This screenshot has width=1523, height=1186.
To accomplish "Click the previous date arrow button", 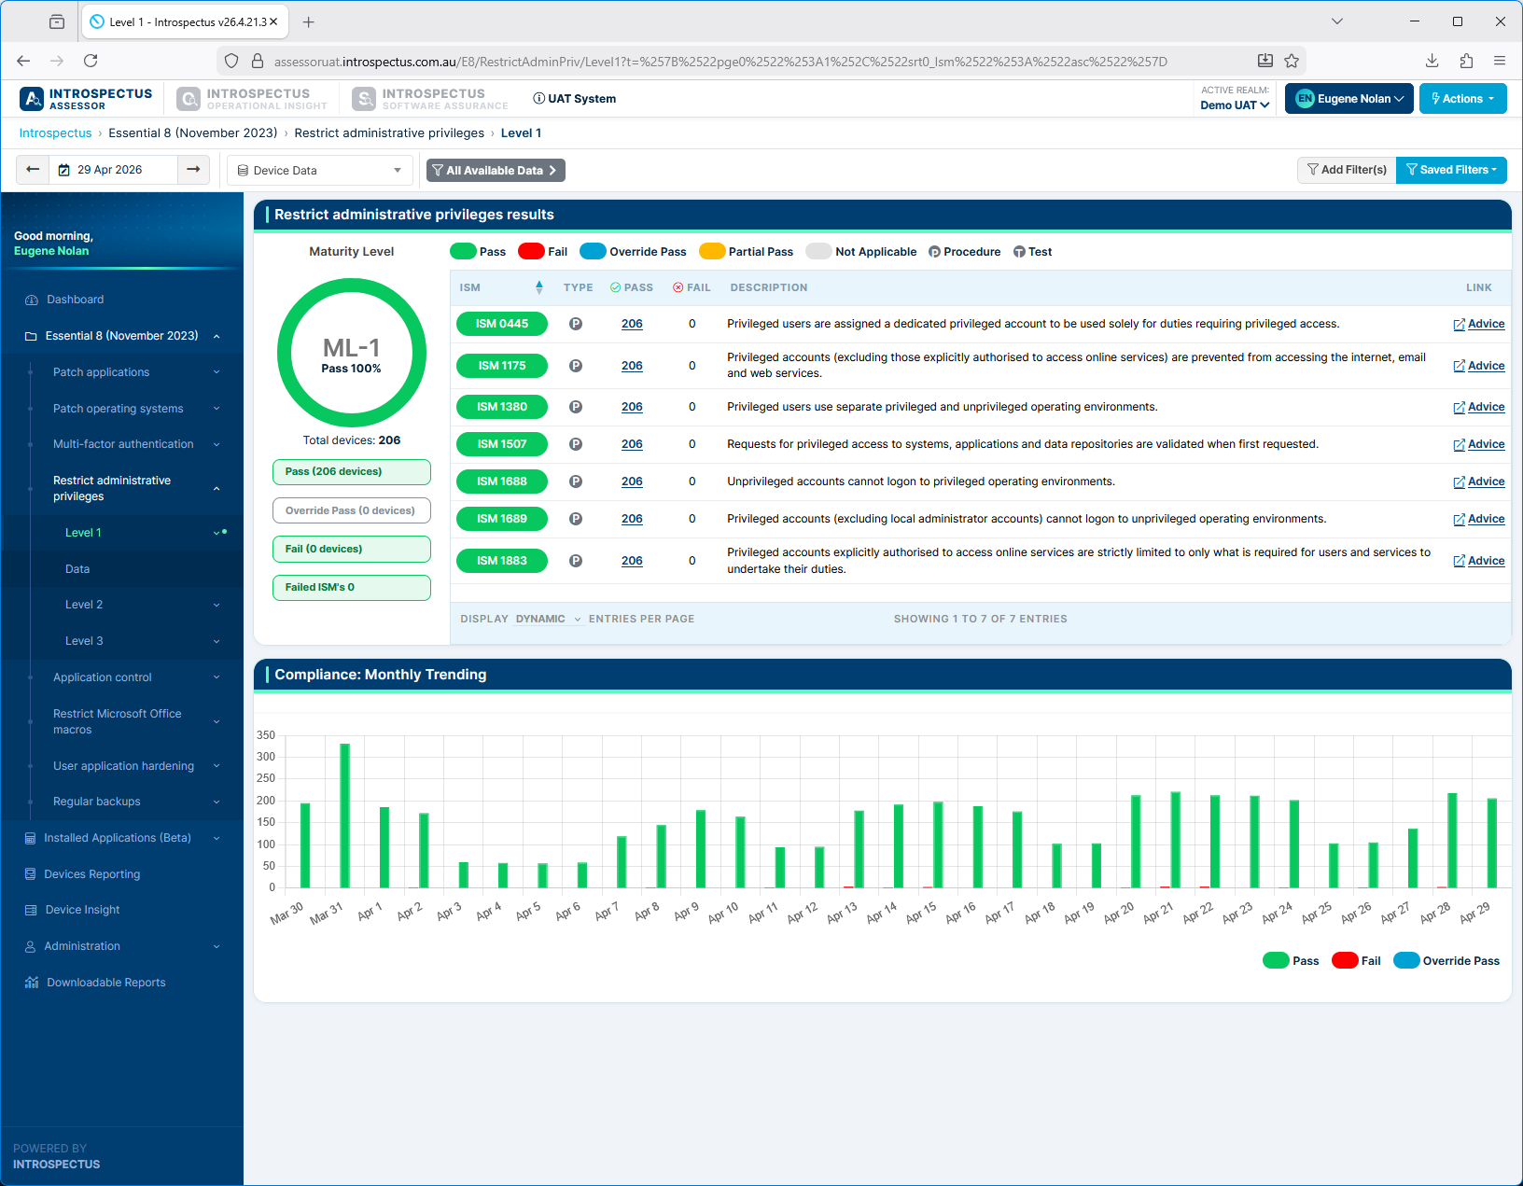I will [x=33, y=170].
